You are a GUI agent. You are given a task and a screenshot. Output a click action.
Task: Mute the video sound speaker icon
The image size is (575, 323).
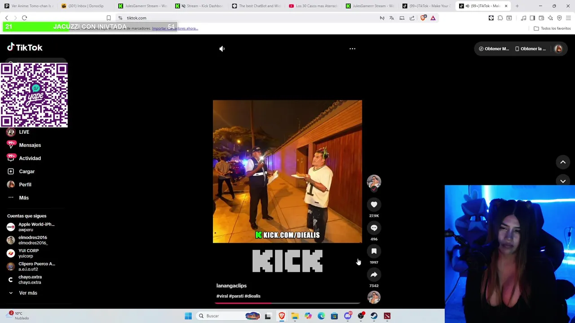tap(222, 49)
